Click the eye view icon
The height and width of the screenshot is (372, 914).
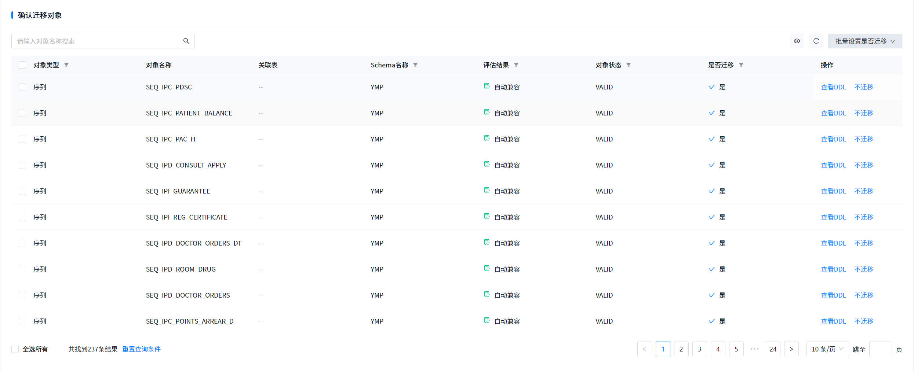pyautogui.click(x=797, y=41)
